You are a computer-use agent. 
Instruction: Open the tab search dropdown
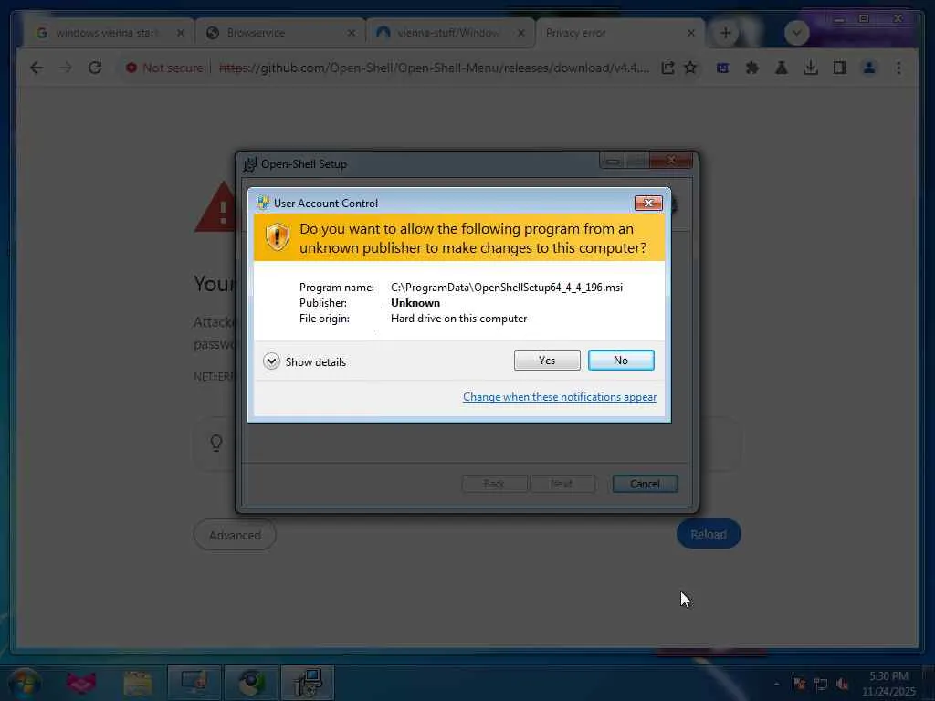pyautogui.click(x=796, y=33)
